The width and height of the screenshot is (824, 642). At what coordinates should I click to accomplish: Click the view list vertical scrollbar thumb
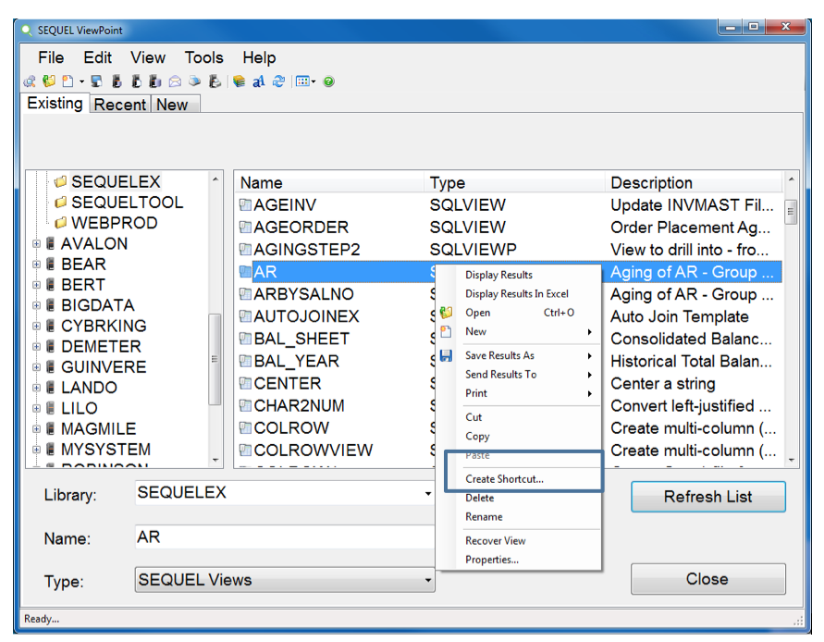[791, 213]
